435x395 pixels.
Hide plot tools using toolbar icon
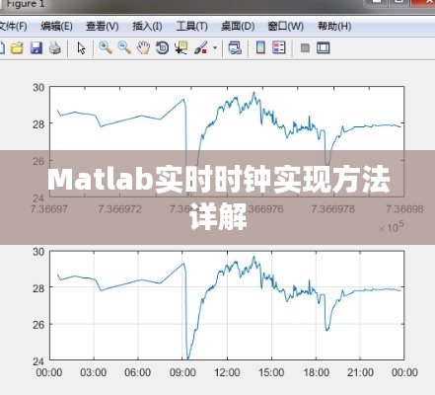coord(305,48)
